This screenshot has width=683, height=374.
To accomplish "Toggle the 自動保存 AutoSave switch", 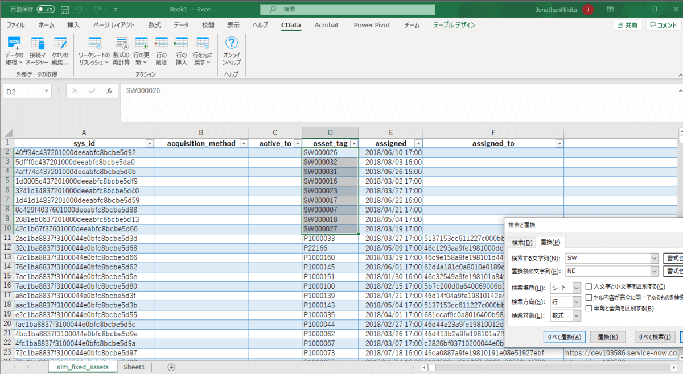I will (46, 10).
